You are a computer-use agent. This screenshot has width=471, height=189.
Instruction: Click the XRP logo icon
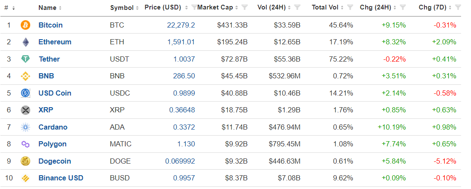click(25, 110)
